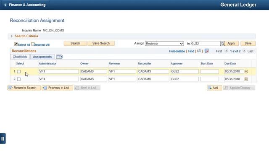Expand the Search Criteria section
Viewport: 269px width, 151px height.
[x=12, y=36]
